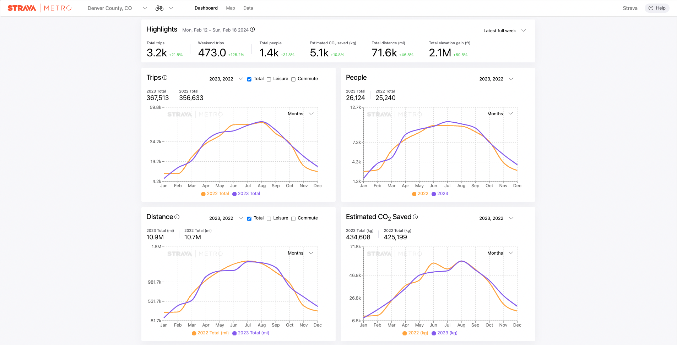Click the 26,124 people 2023 total
The image size is (677, 345).
point(356,98)
